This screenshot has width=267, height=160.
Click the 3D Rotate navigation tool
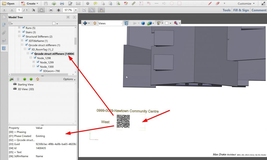point(85,23)
